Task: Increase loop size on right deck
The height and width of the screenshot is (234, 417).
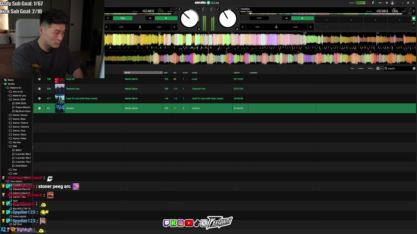Action: point(310,27)
